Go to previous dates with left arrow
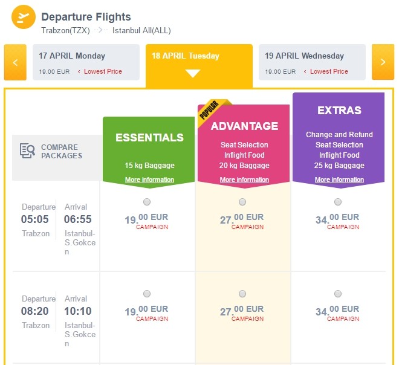 coord(15,62)
